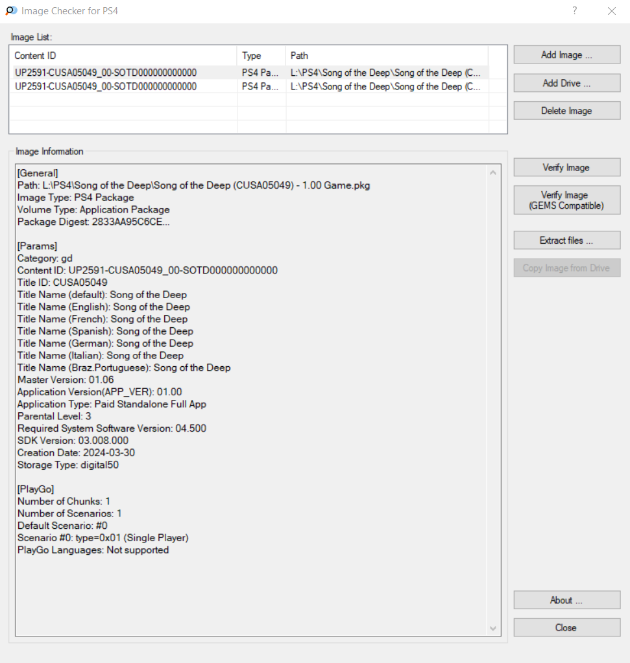Close the window with the X button
Image resolution: width=630 pixels, height=663 pixels.
pos(612,11)
